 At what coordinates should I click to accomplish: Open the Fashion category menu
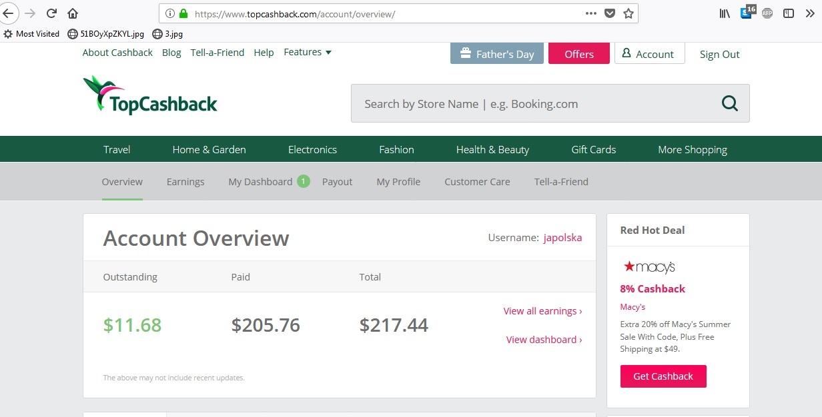(x=396, y=149)
